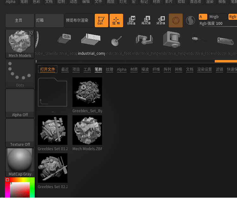
Task: Toggle the Mrgb color mode
Action: tap(214, 17)
